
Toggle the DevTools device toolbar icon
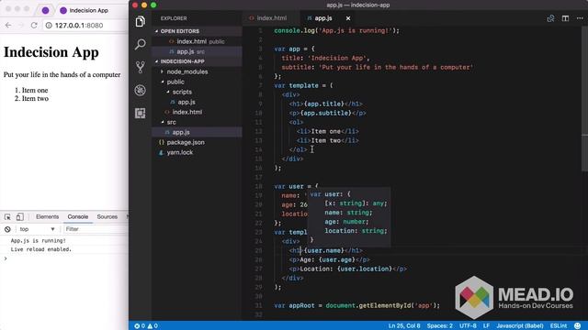coord(19,216)
